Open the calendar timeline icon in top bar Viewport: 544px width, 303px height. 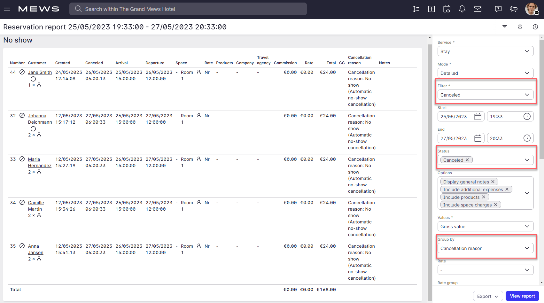447,9
